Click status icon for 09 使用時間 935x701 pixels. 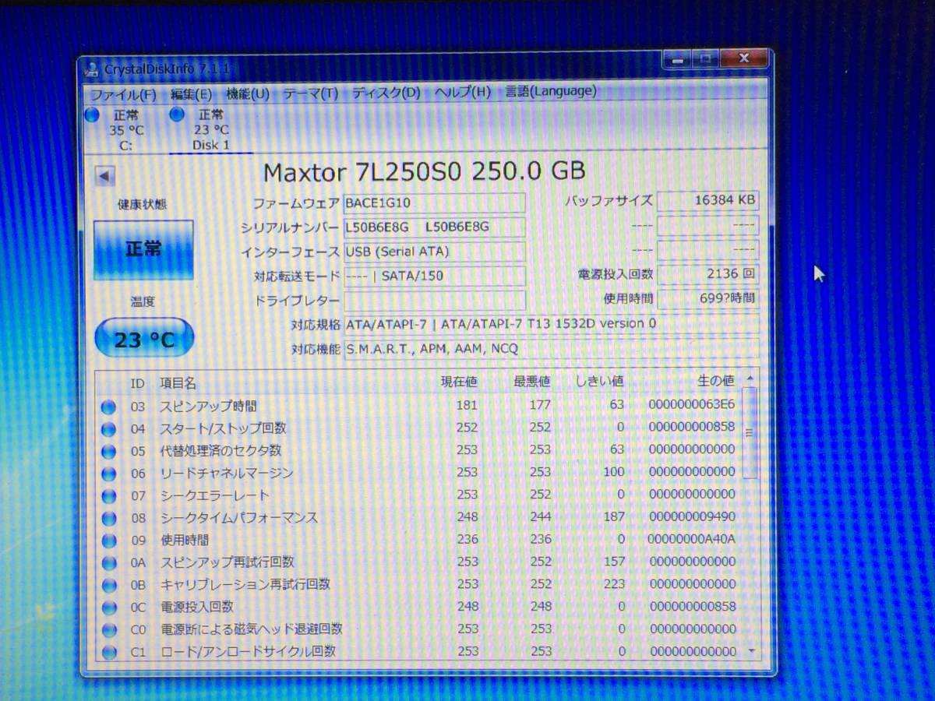(x=108, y=541)
